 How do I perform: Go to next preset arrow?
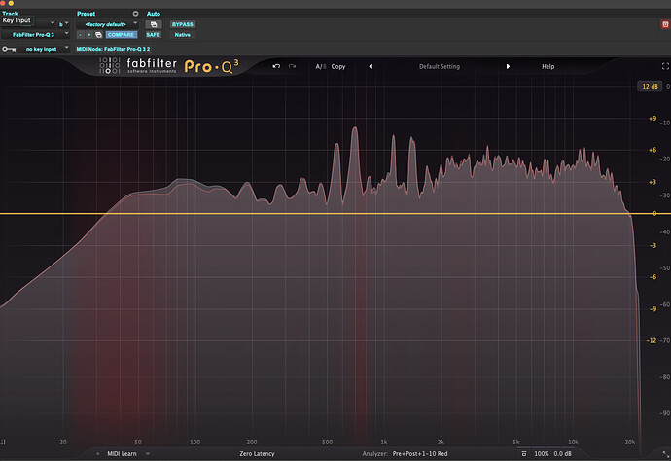pos(508,66)
